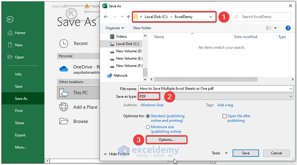Click the Cancel button
The image size is (297, 165).
pos(276,153)
